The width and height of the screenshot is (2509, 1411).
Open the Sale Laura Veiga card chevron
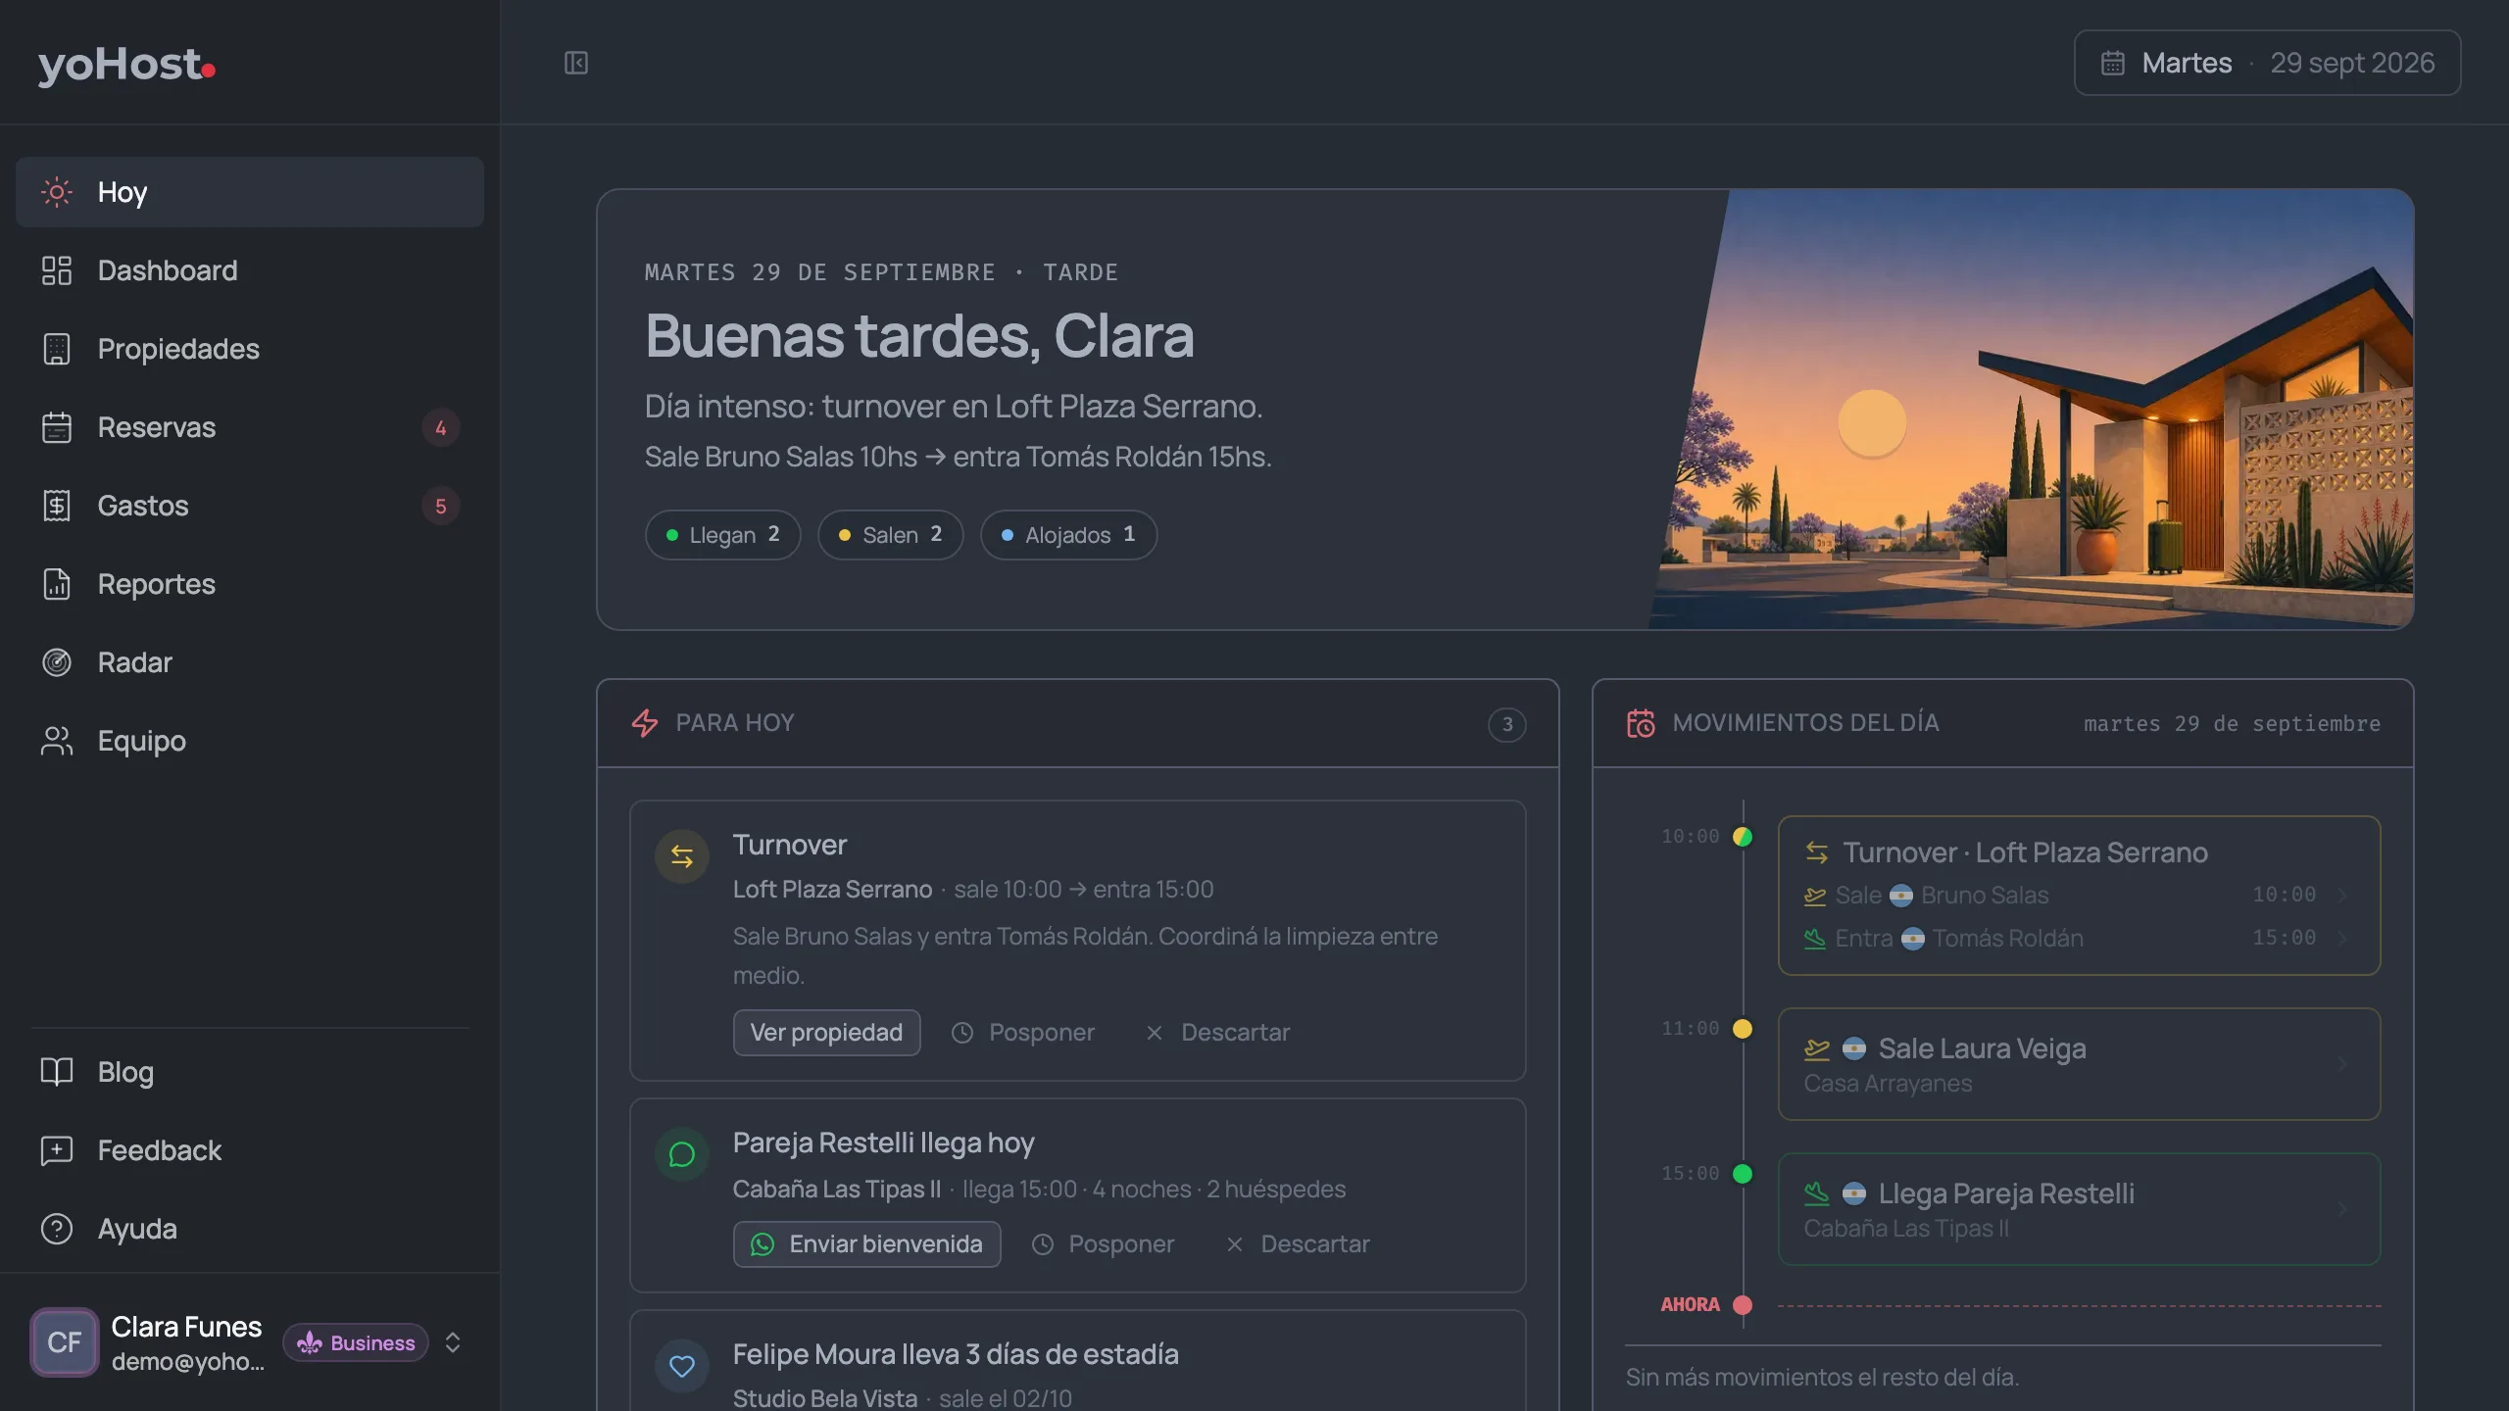coord(2343,1064)
